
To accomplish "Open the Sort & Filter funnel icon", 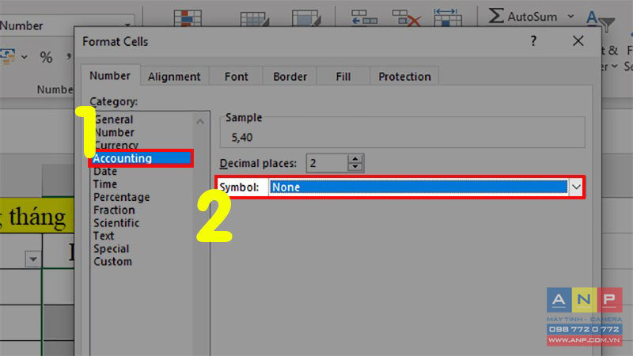I will pyautogui.click(x=601, y=21).
